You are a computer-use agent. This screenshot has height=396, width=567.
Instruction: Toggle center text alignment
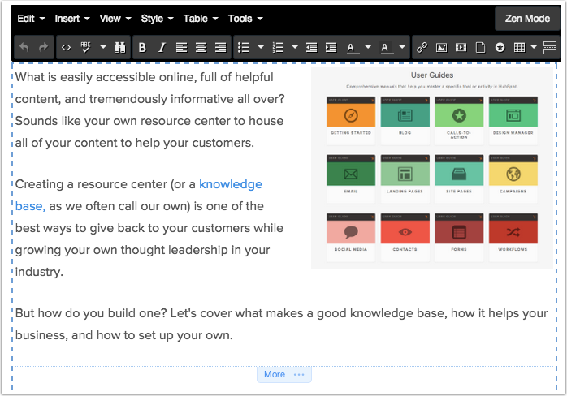201,48
